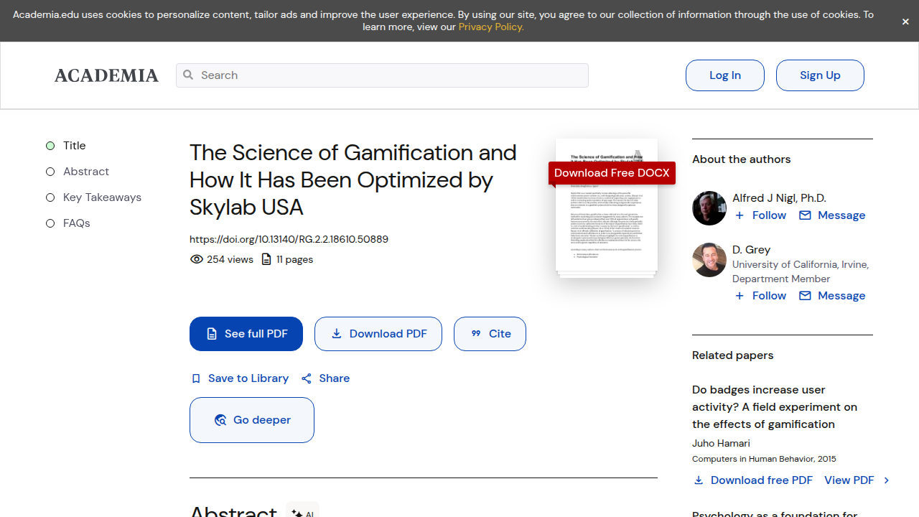Viewport: 919px width, 517px height.
Task: Open the paper preview thumbnail
Action: point(607,208)
